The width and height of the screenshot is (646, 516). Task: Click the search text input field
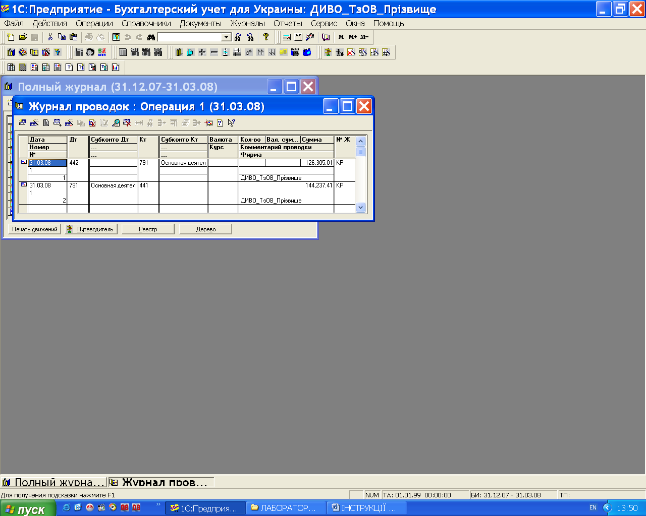(x=190, y=37)
